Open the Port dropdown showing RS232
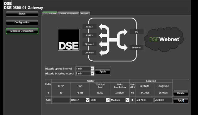This screenshot has height=115, width=198. (x=80, y=100)
